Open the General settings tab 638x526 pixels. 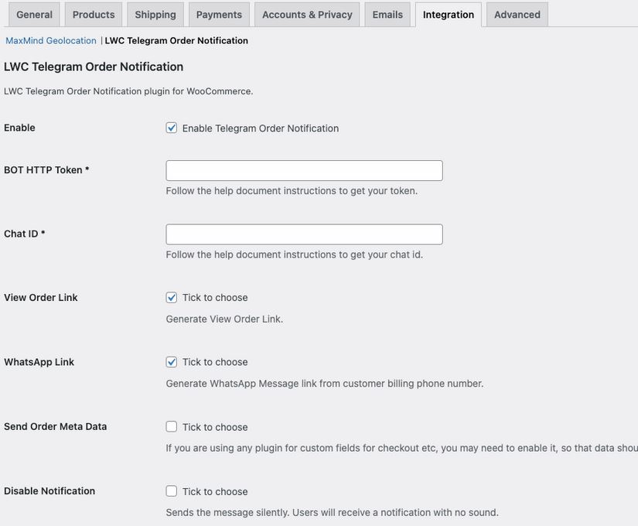[x=34, y=15]
